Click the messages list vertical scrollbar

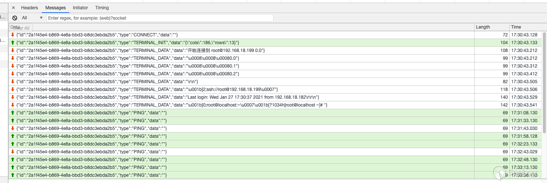coord(544,74)
